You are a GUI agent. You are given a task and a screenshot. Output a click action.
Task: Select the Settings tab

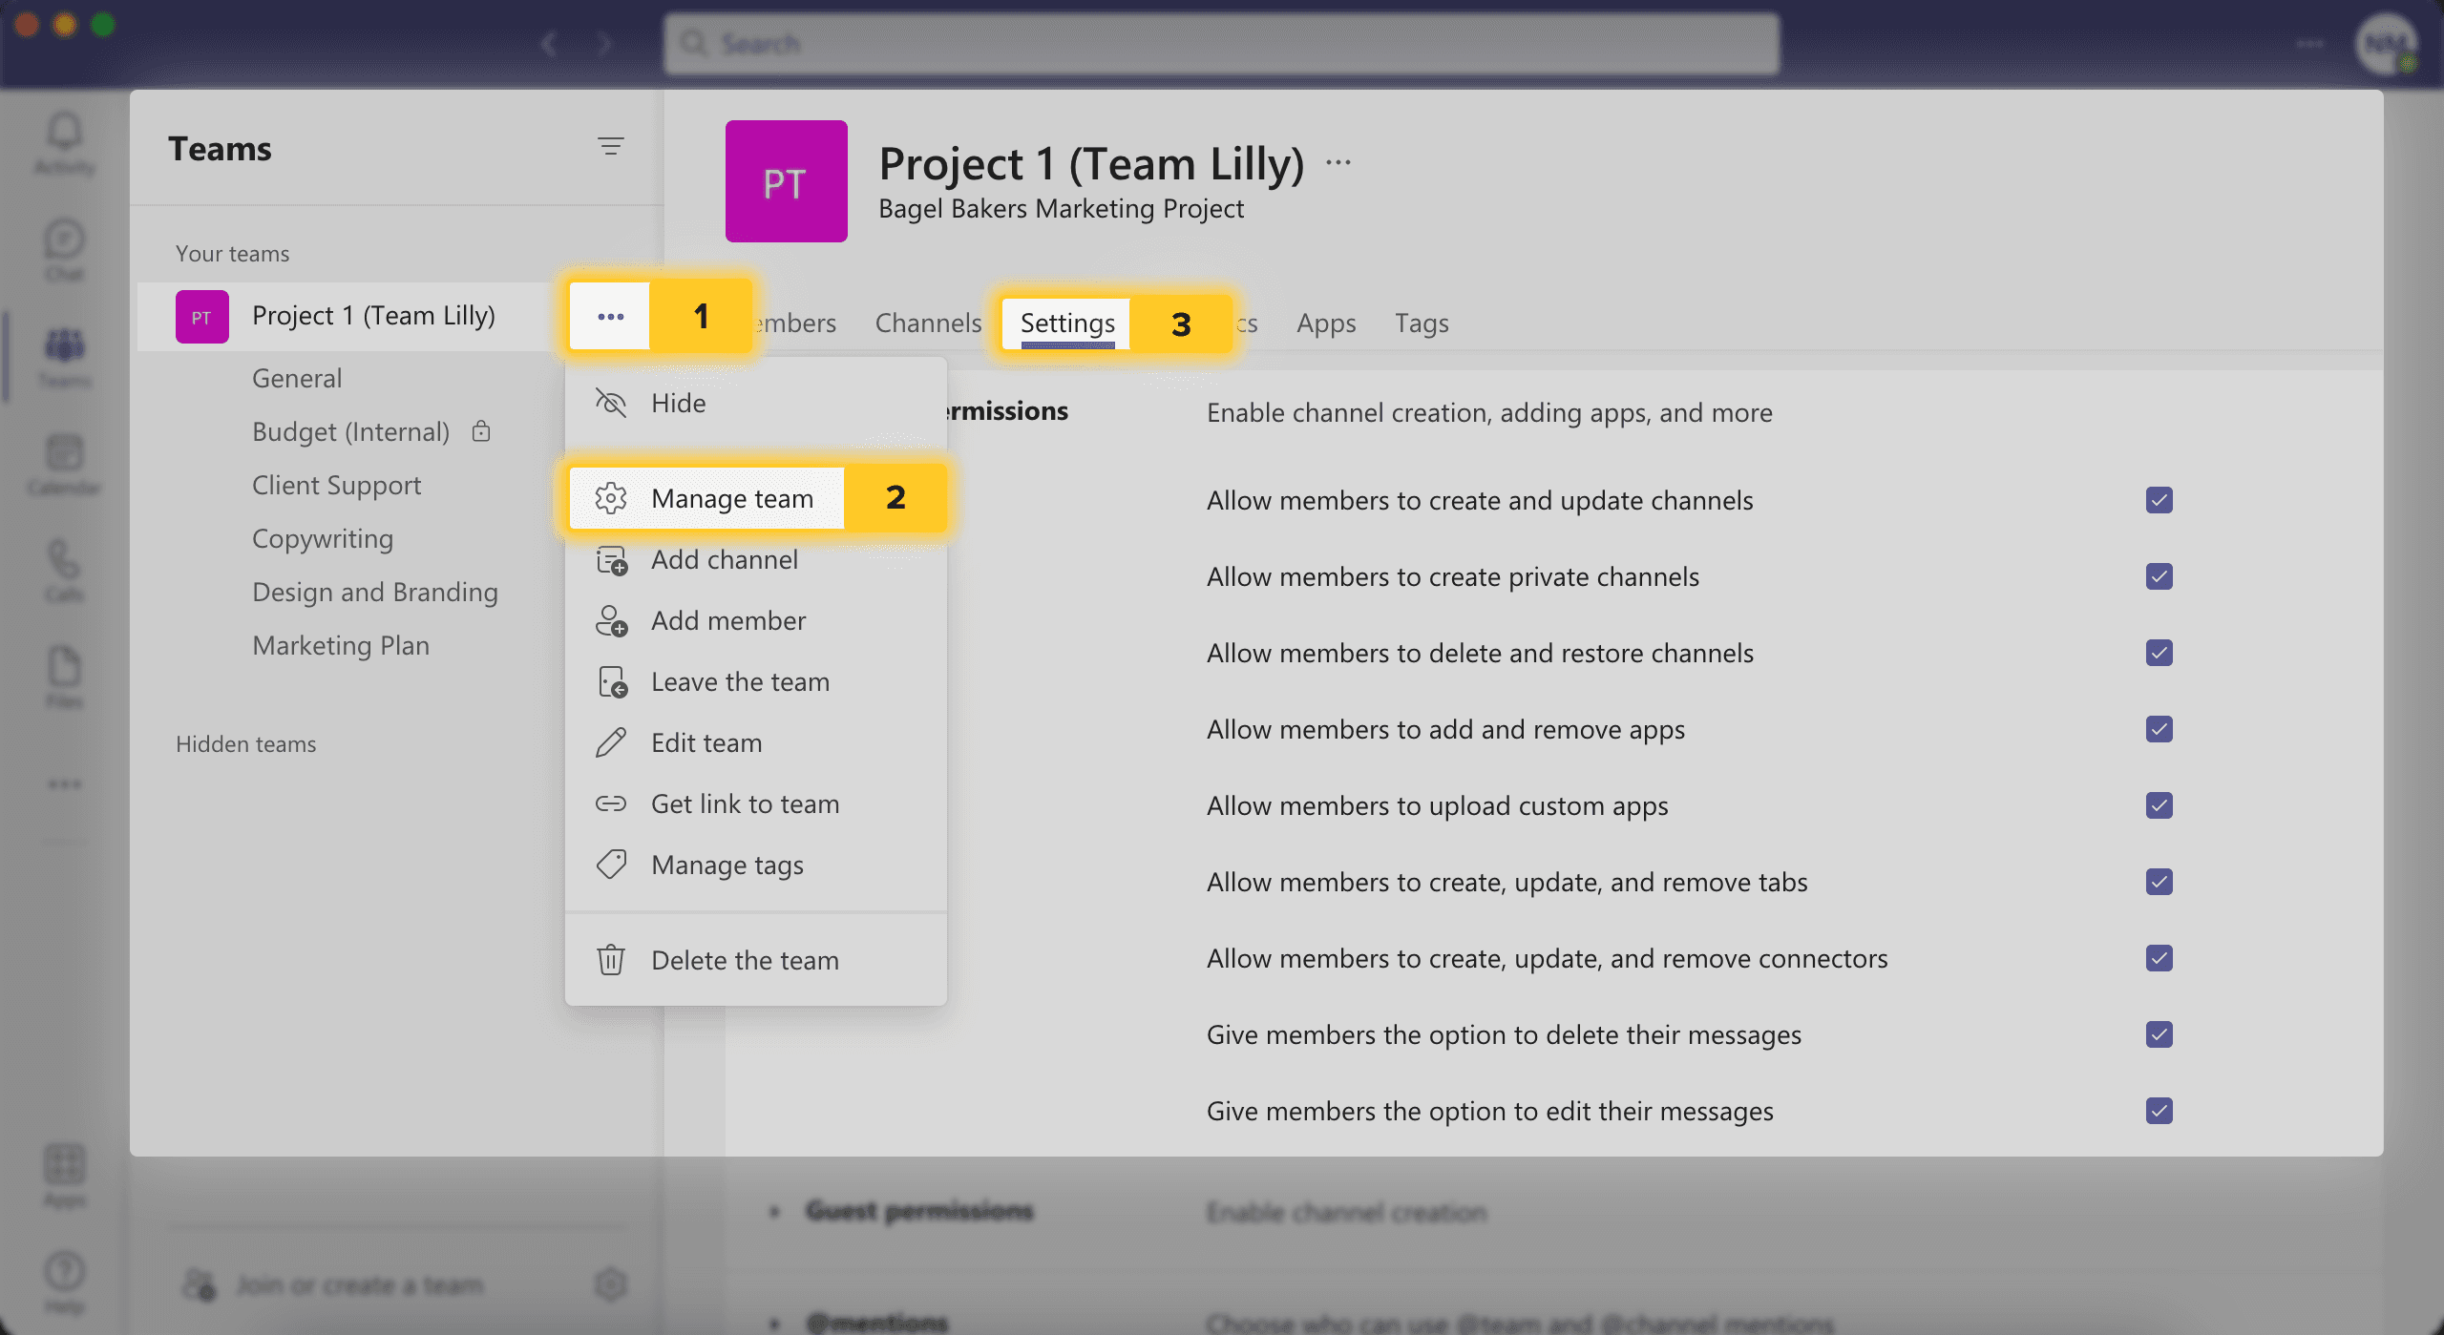coord(1067,323)
